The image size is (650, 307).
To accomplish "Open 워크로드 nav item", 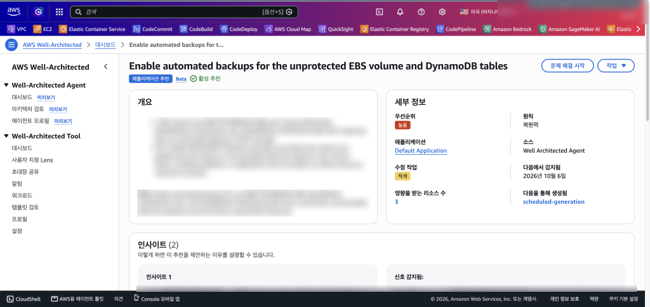I will click(22, 195).
